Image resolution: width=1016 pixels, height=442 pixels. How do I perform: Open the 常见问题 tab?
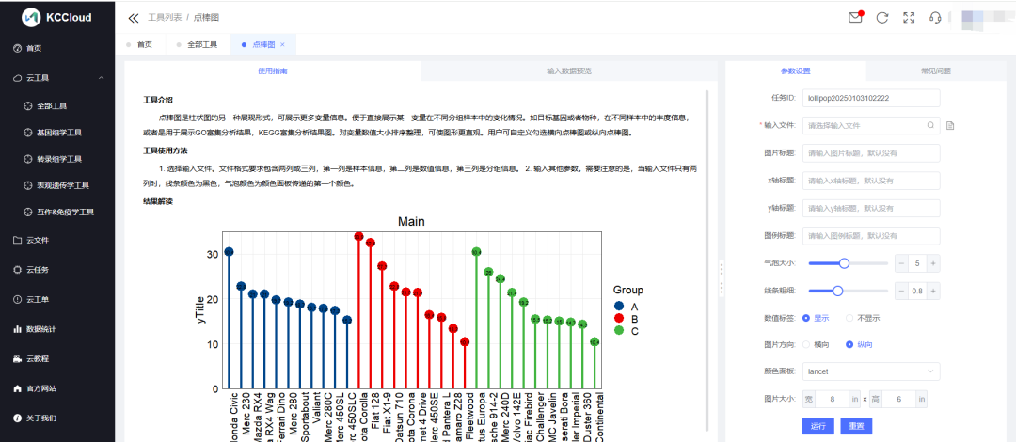(x=936, y=71)
